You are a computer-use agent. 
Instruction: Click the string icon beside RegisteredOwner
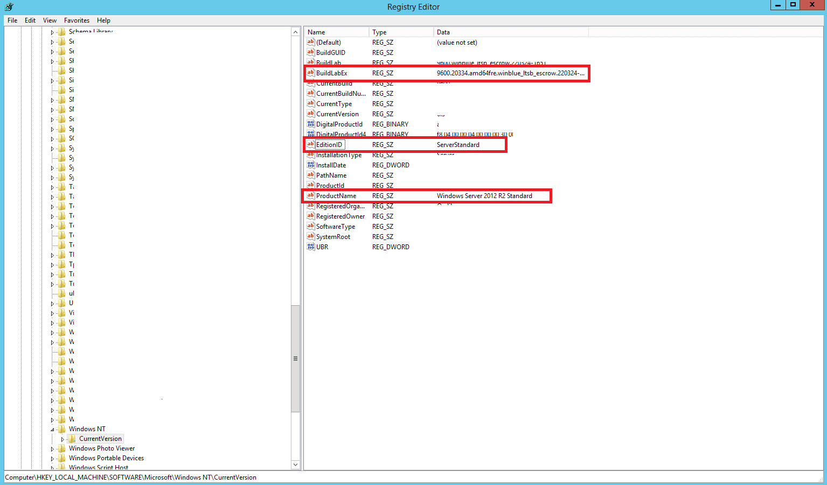(311, 216)
